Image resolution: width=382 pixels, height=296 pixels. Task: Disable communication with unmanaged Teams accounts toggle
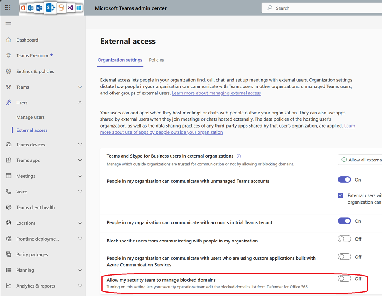(x=344, y=180)
